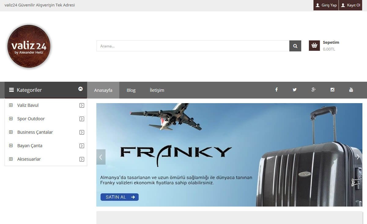Screen dimensions: 367x224
Task: Open the shopping basket icon
Action: (314, 46)
